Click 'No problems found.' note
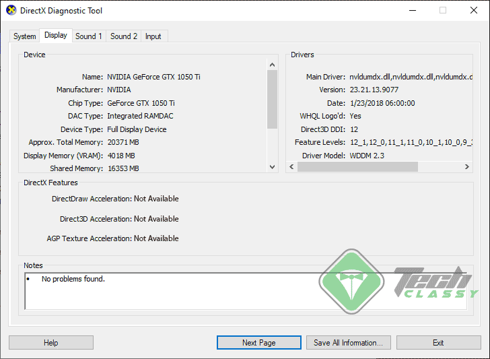Viewport: 490px width, 359px height. 73,279
